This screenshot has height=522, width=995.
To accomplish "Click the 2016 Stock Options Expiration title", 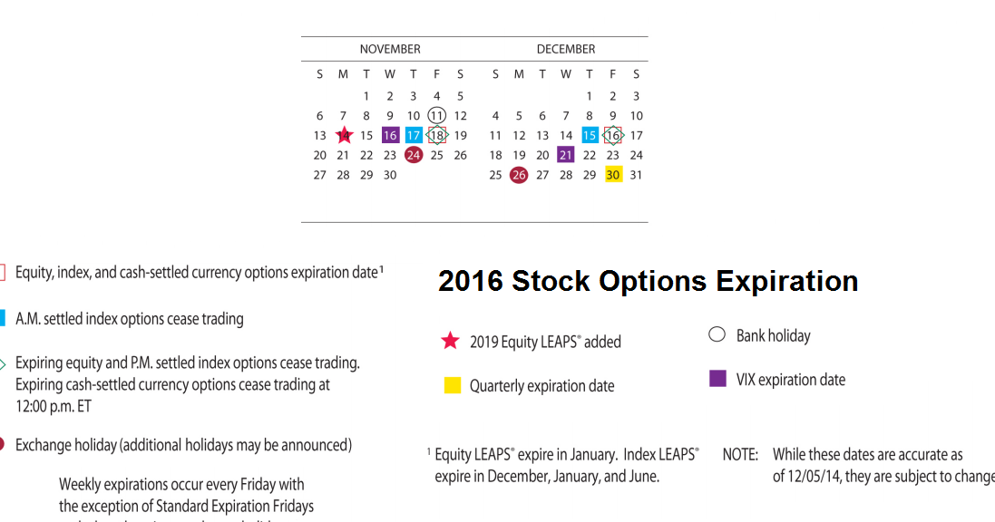I will coord(648,281).
